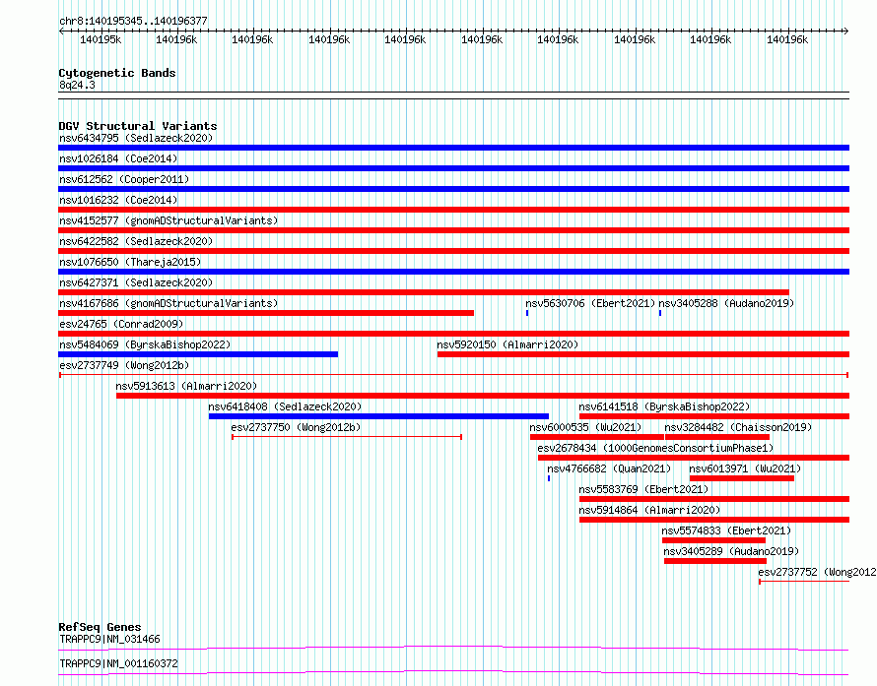The width and height of the screenshot is (877, 686).
Task: Click the DGV Structural Variants track title
Action: (138, 126)
